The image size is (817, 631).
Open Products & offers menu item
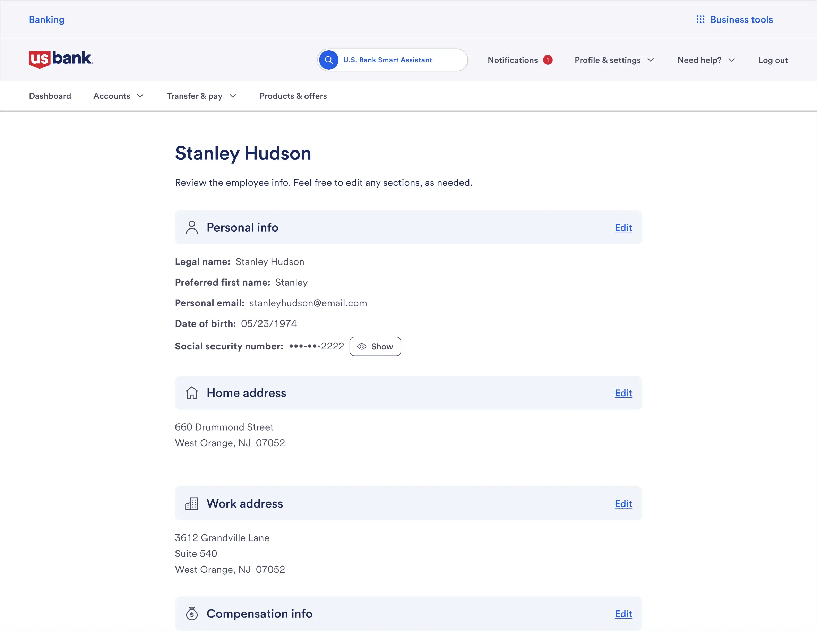pyautogui.click(x=293, y=96)
